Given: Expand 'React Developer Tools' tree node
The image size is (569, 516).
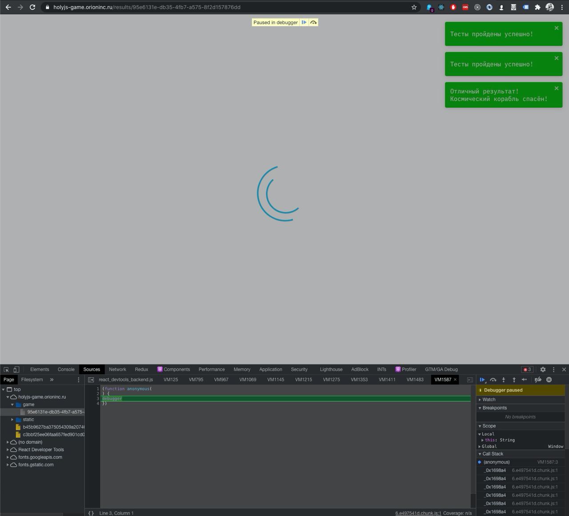Looking at the screenshot, I should [x=8, y=450].
